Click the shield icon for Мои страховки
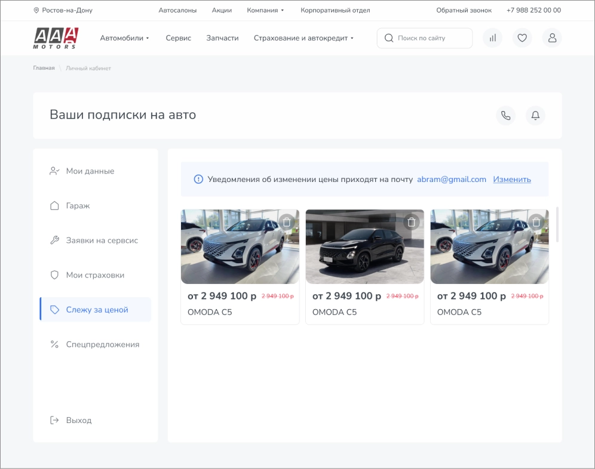This screenshot has width=595, height=469. pos(54,275)
